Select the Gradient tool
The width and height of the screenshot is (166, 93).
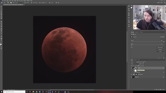point(1,27)
